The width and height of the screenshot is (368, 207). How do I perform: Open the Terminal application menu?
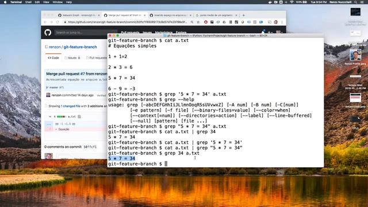[x=16, y=2]
